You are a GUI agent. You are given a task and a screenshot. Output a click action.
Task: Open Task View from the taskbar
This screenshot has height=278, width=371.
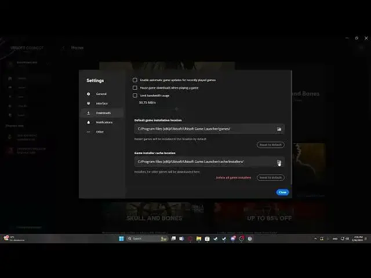click(x=173, y=239)
